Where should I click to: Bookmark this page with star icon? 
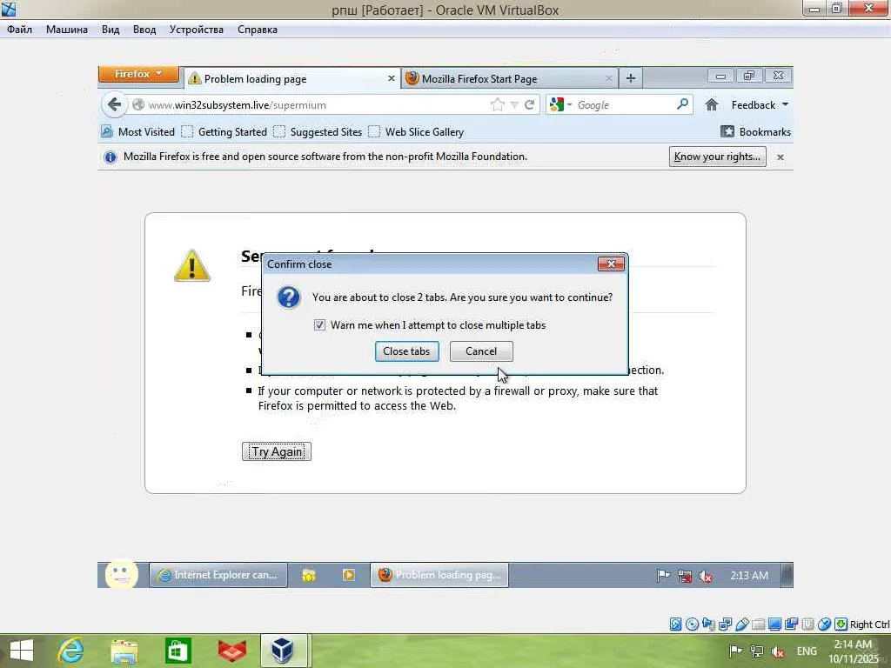click(x=497, y=104)
